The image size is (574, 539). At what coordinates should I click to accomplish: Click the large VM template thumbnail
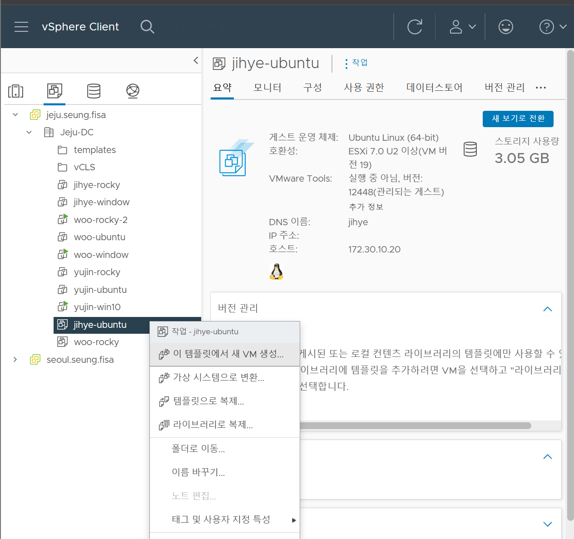click(236, 158)
